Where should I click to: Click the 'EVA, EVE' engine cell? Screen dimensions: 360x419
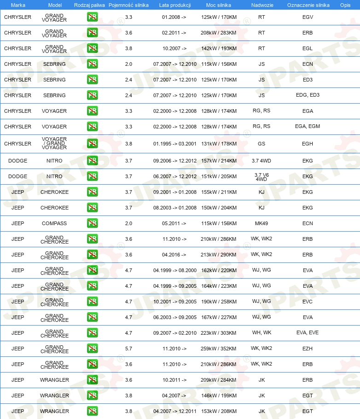pyautogui.click(x=308, y=333)
